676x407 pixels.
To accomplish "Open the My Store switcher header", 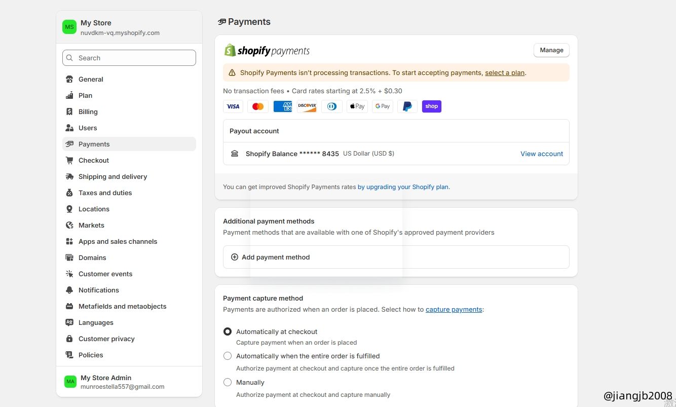I will pyautogui.click(x=129, y=27).
